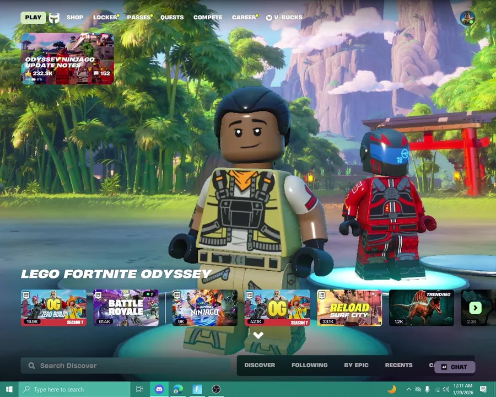
Task: Click the Search Discover magnifier icon
Action: click(x=31, y=366)
